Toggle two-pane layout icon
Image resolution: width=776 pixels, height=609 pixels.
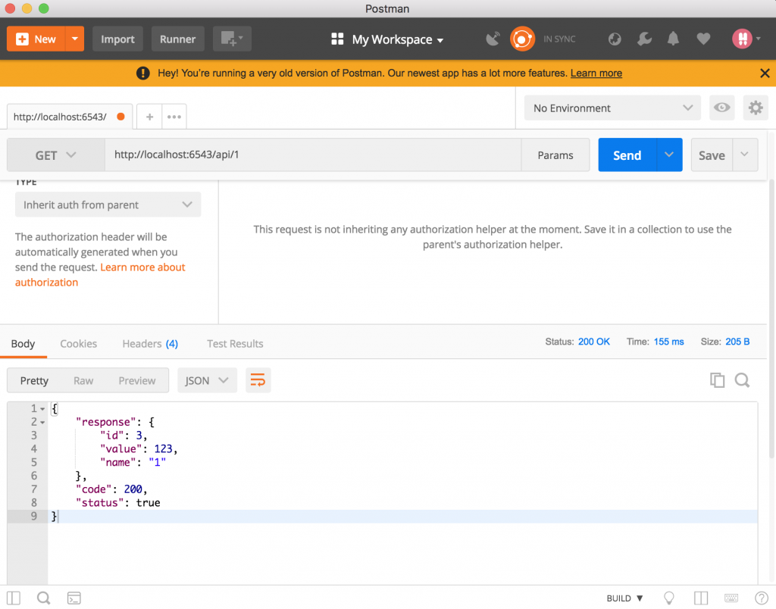[x=701, y=598]
